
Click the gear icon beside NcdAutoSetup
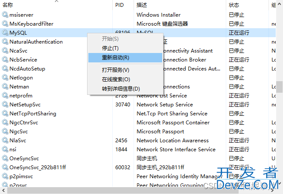(x=5, y=69)
